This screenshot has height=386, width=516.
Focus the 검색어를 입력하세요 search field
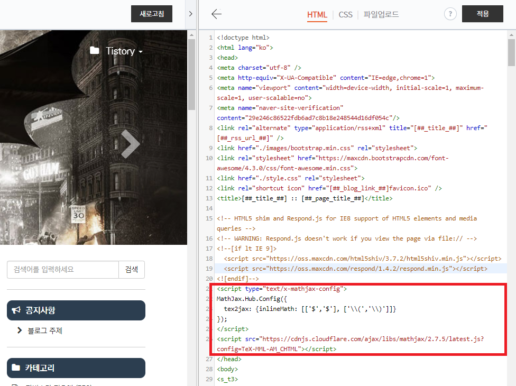coord(63,270)
